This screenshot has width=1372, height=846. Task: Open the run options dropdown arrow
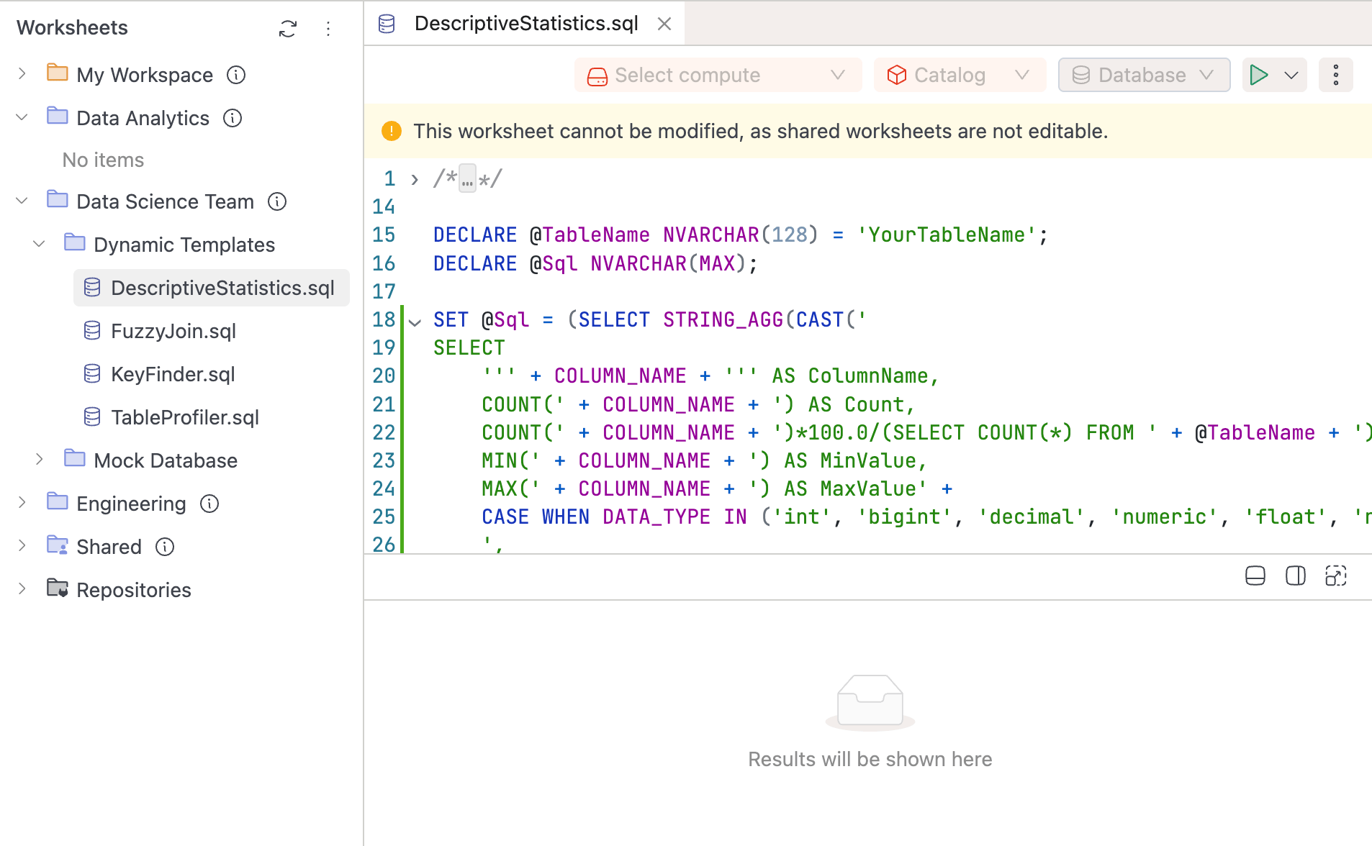point(1292,75)
